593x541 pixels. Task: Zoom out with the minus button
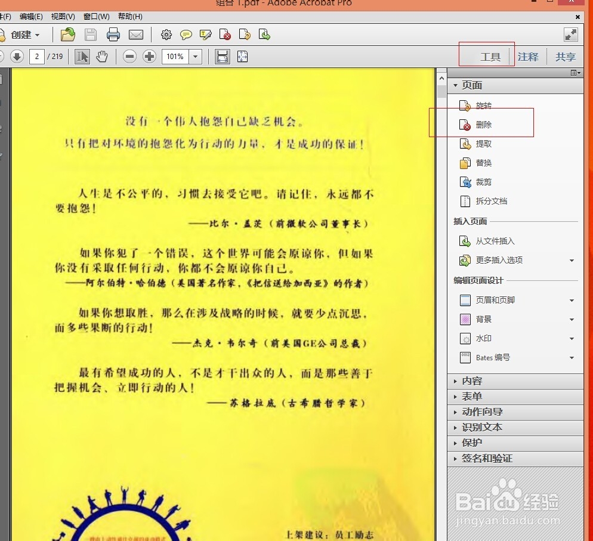[x=129, y=57]
